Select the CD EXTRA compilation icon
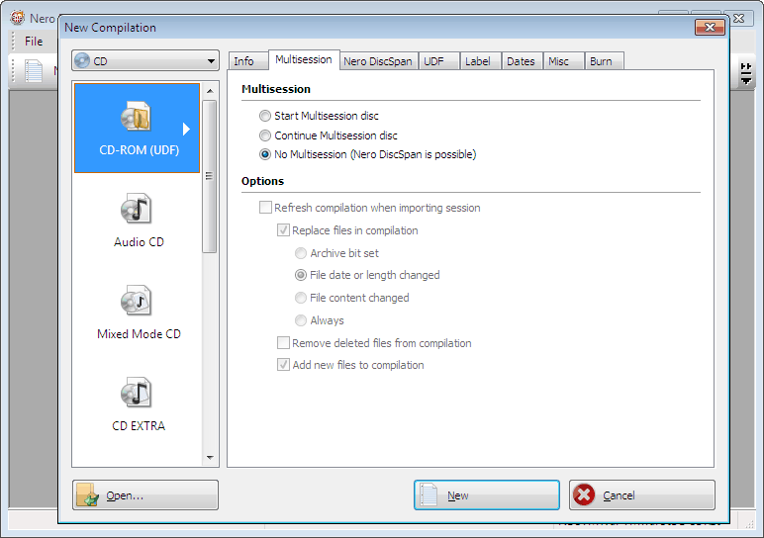The height and width of the screenshot is (538, 764). tap(137, 393)
